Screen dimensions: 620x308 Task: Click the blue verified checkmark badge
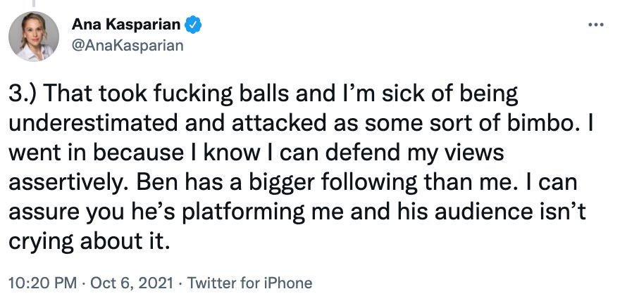coord(194,25)
